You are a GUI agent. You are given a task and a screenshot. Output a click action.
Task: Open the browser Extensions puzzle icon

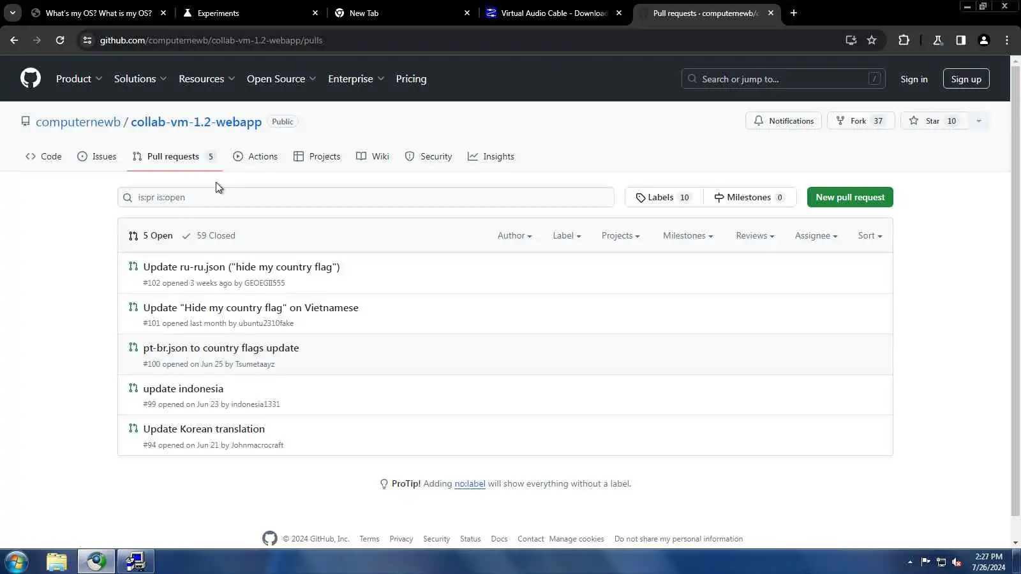904,40
